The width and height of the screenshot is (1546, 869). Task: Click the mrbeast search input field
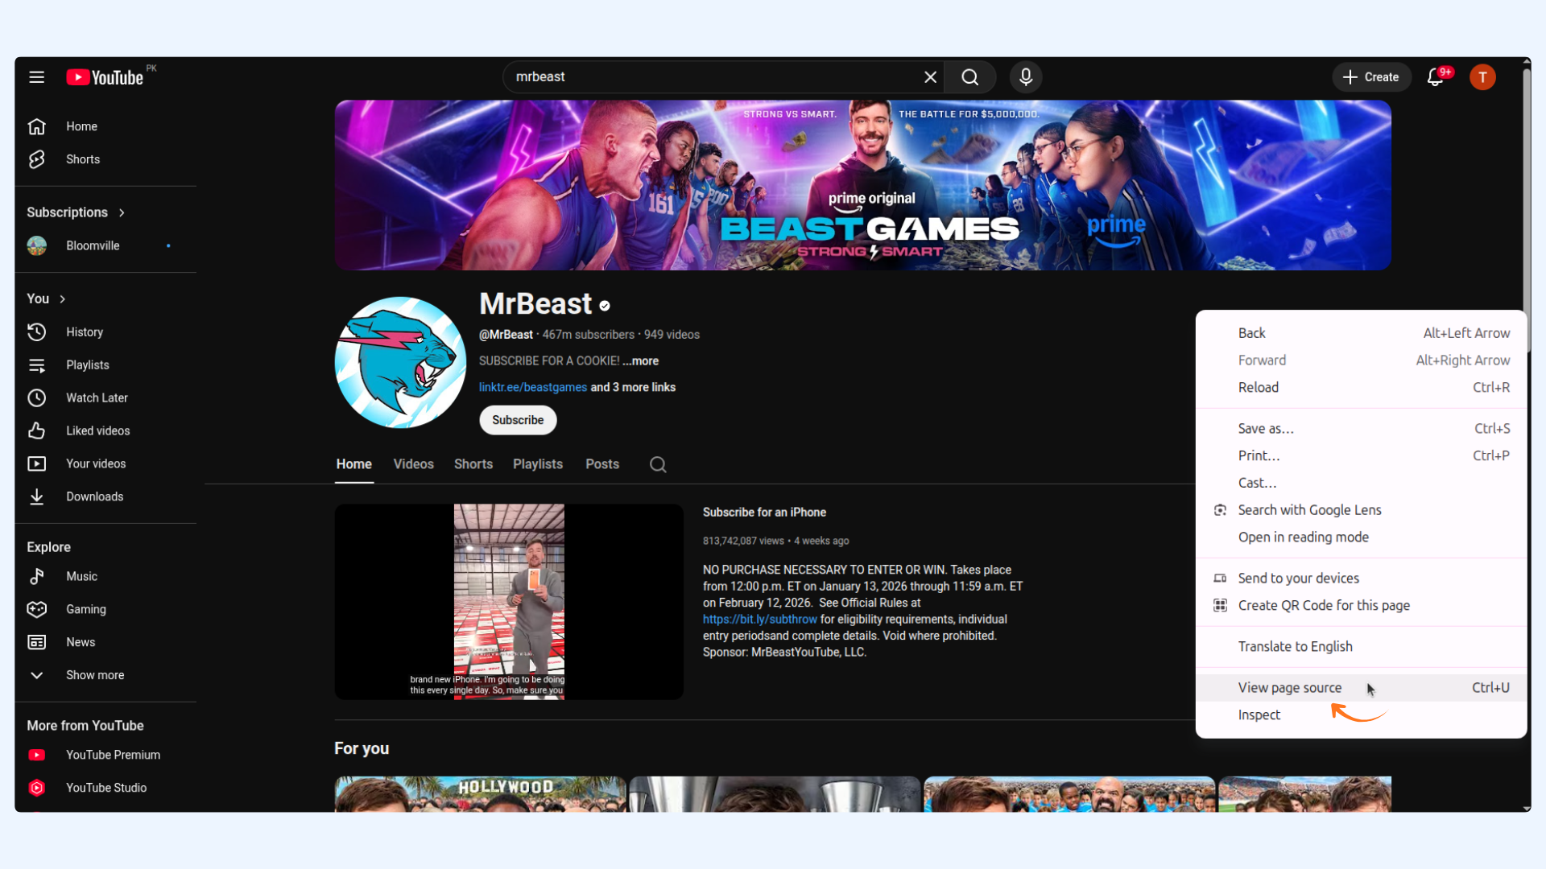[709, 77]
